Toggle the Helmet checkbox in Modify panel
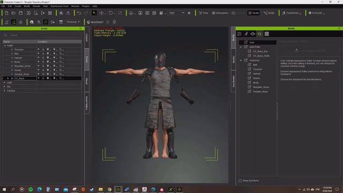Screen dimensions: 343x193 click(249, 73)
